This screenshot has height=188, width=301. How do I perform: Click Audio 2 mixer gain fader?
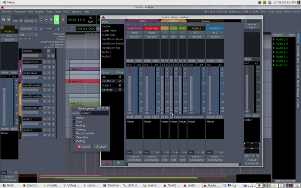pos(210,89)
